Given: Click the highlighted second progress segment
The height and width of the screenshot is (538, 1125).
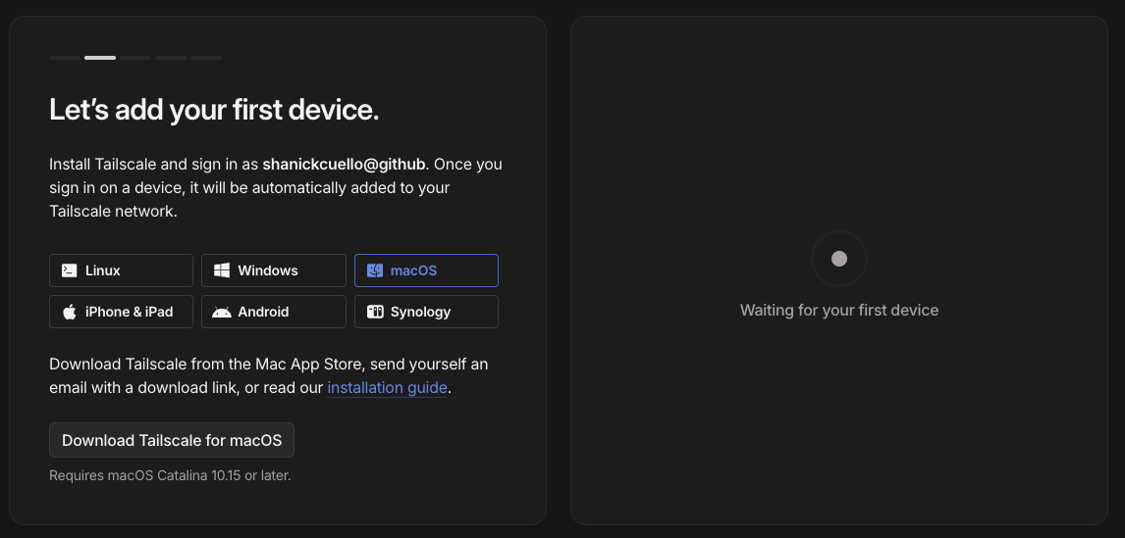Looking at the screenshot, I should (100, 58).
